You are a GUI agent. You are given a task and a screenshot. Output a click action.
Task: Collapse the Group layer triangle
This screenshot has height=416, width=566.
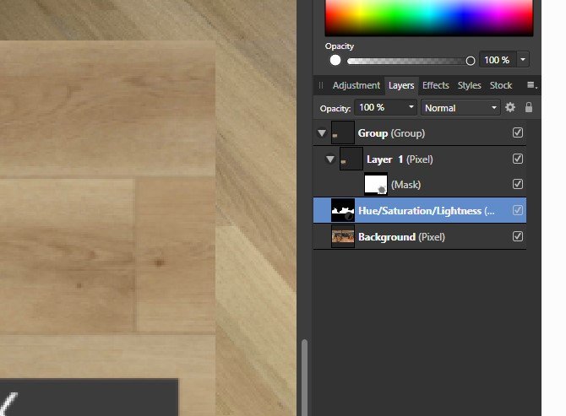point(322,133)
